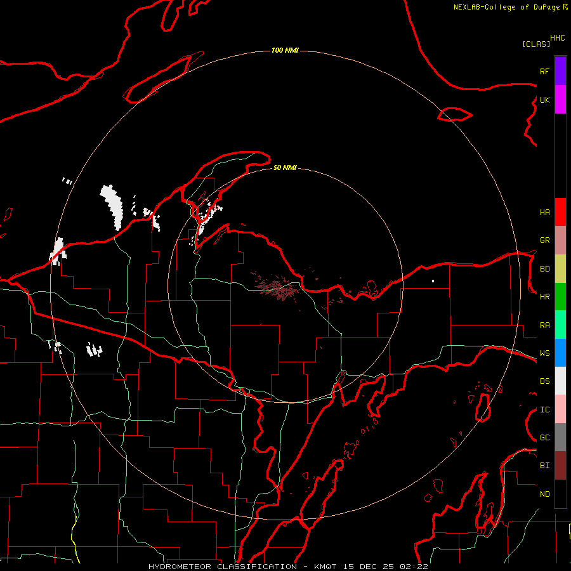This screenshot has width=571, height=571.
Task: Click the isolated white pixel east of the radar
Action: pos(433,281)
